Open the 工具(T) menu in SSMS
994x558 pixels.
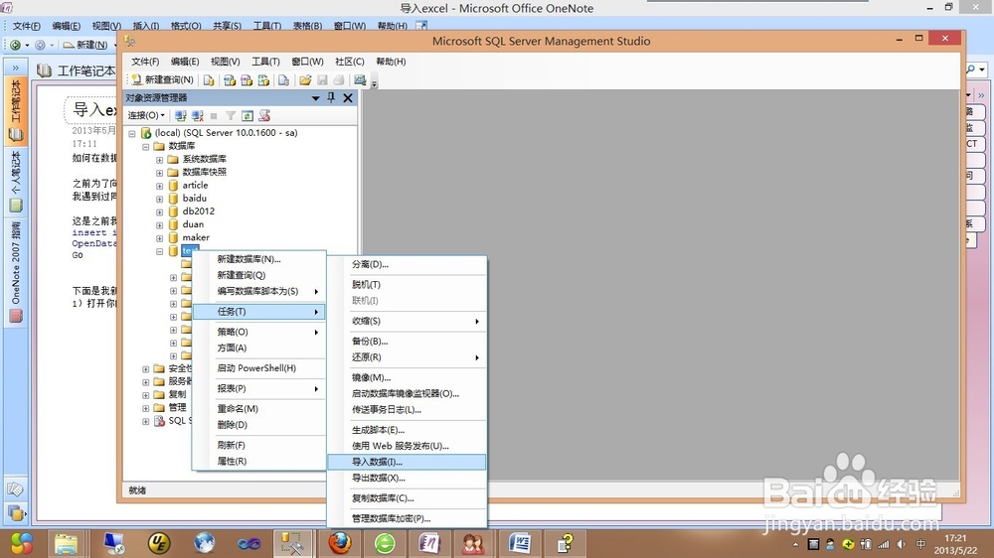pyautogui.click(x=265, y=62)
